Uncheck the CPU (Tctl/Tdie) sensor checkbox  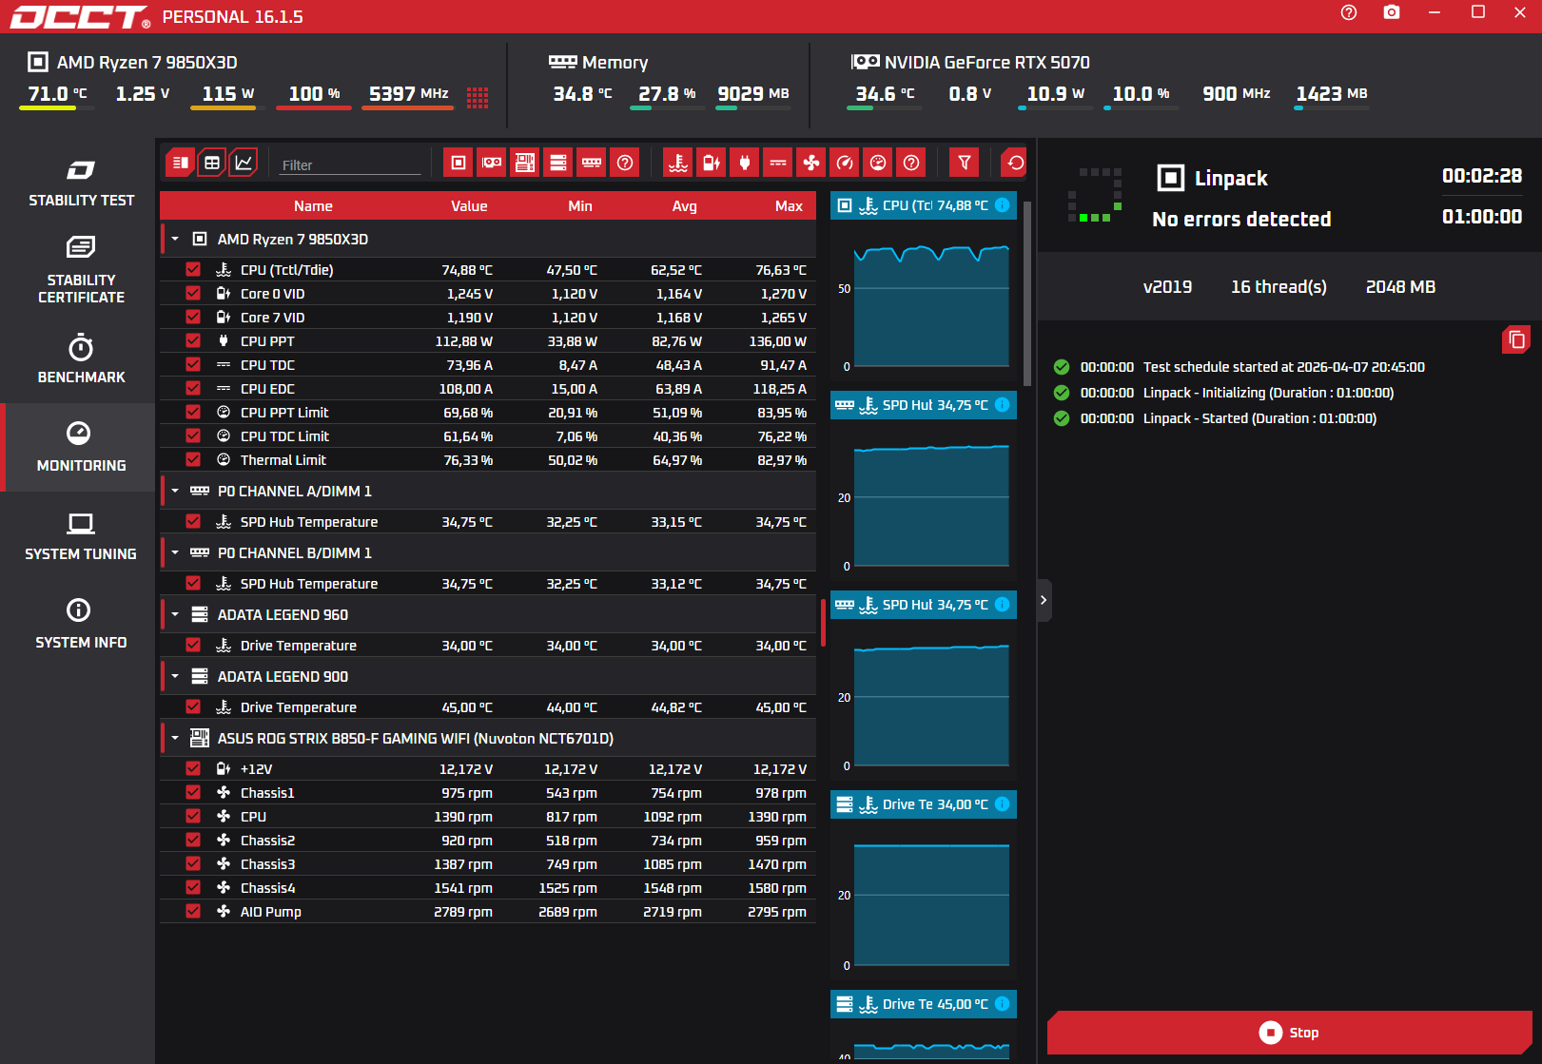(x=193, y=269)
